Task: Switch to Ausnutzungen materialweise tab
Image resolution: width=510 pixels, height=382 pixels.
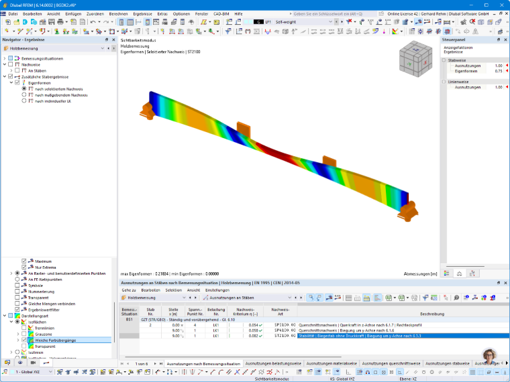Action: [331, 363]
